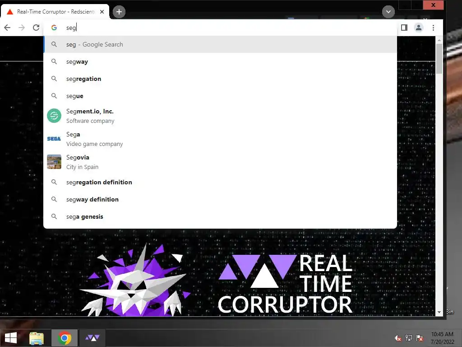Click the scrollbar up arrow
462x347 pixels.
point(439,40)
